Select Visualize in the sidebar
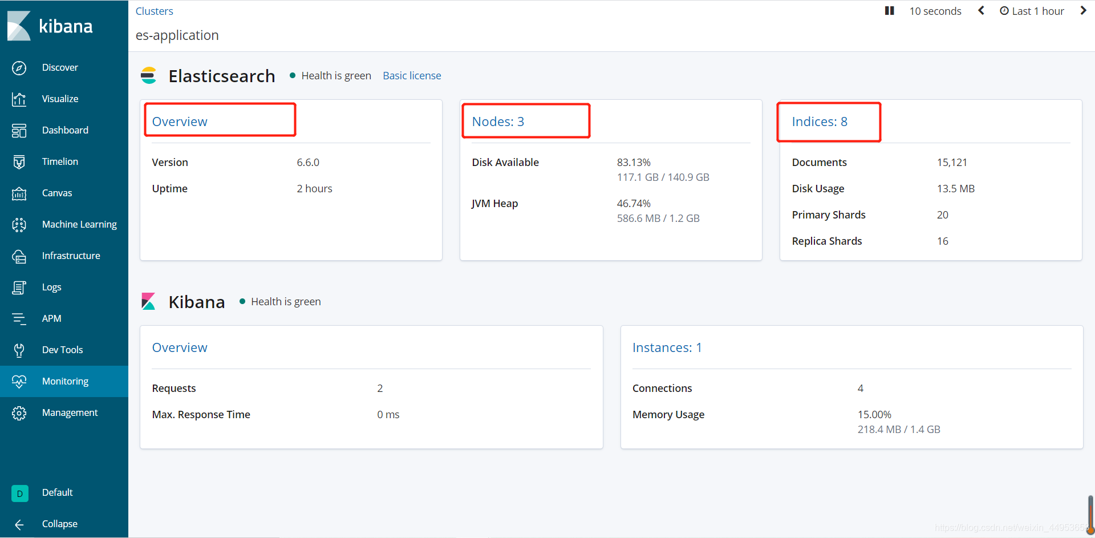The height and width of the screenshot is (538, 1095). coord(60,99)
